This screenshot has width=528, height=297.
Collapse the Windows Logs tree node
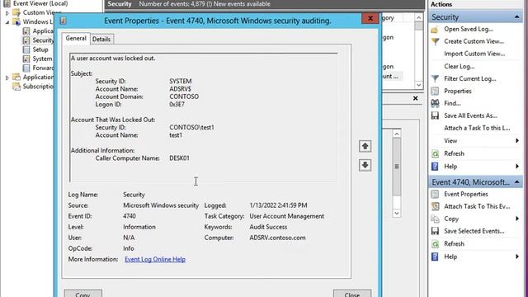tap(7, 22)
